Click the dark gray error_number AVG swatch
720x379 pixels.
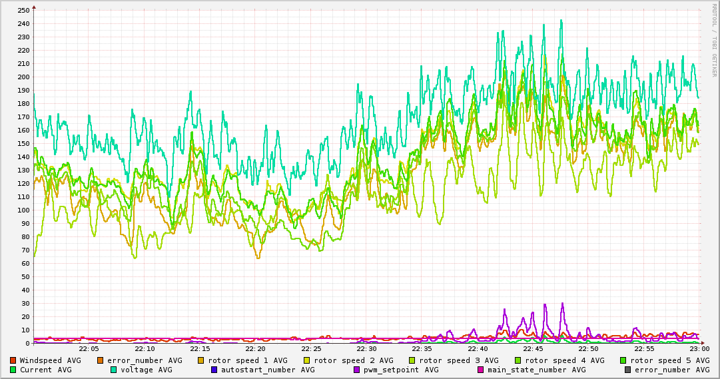click(x=627, y=370)
